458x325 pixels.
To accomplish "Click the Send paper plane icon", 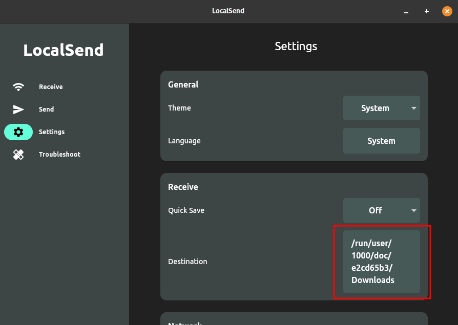I will point(18,109).
